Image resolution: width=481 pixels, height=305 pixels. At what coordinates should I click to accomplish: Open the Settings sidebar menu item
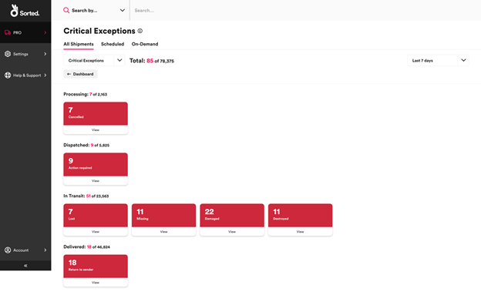coord(25,54)
